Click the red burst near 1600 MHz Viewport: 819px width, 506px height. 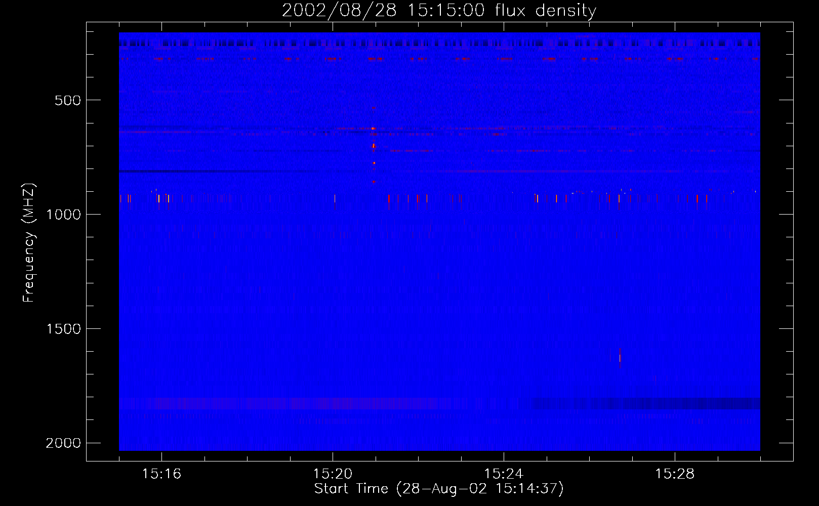pos(620,357)
